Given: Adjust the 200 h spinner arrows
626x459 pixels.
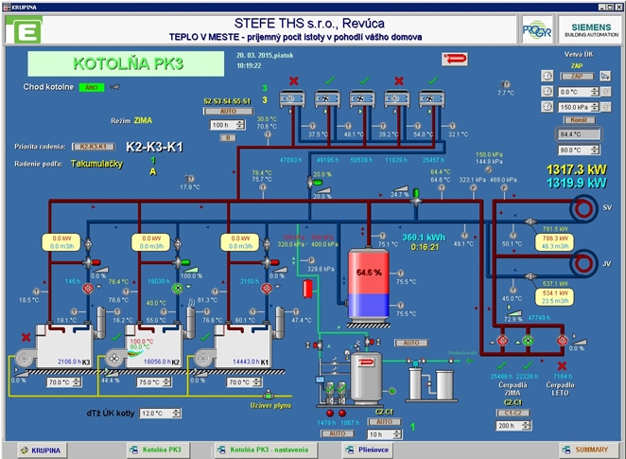Looking at the screenshot, I should 527,426.
